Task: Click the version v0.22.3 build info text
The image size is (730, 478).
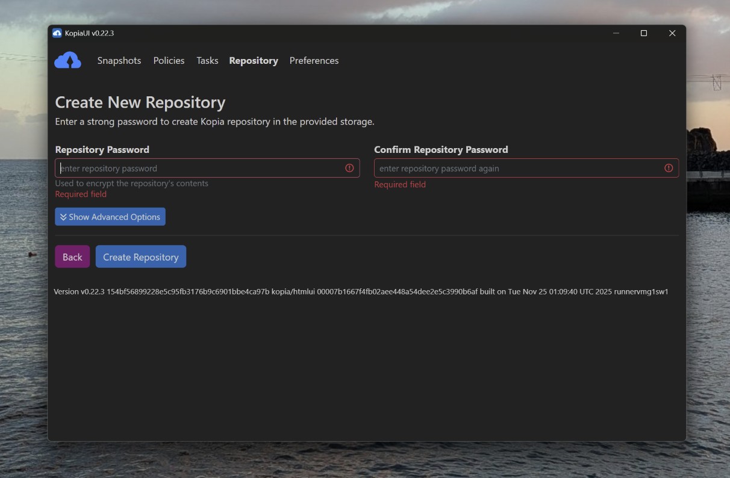Action: click(x=361, y=291)
